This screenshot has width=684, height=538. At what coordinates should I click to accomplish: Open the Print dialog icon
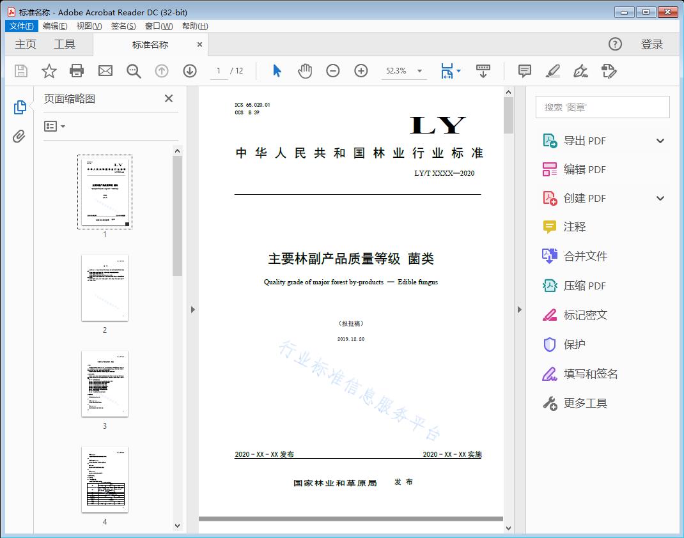[x=77, y=71]
